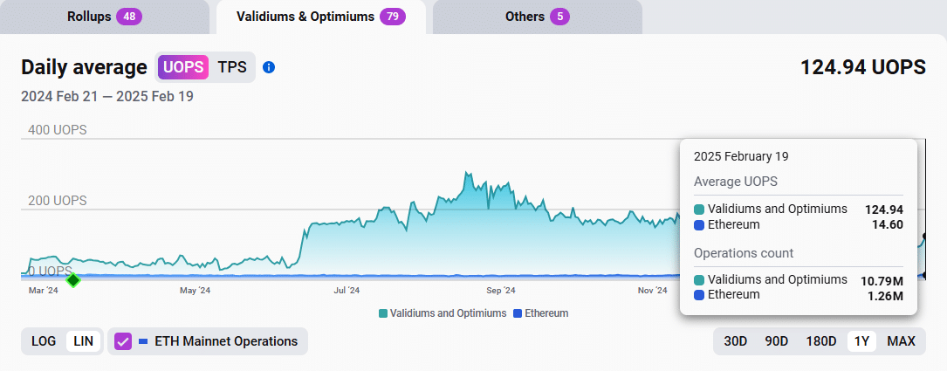This screenshot has width=947, height=371.
Task: Set time range to 1Y
Action: click(x=861, y=341)
